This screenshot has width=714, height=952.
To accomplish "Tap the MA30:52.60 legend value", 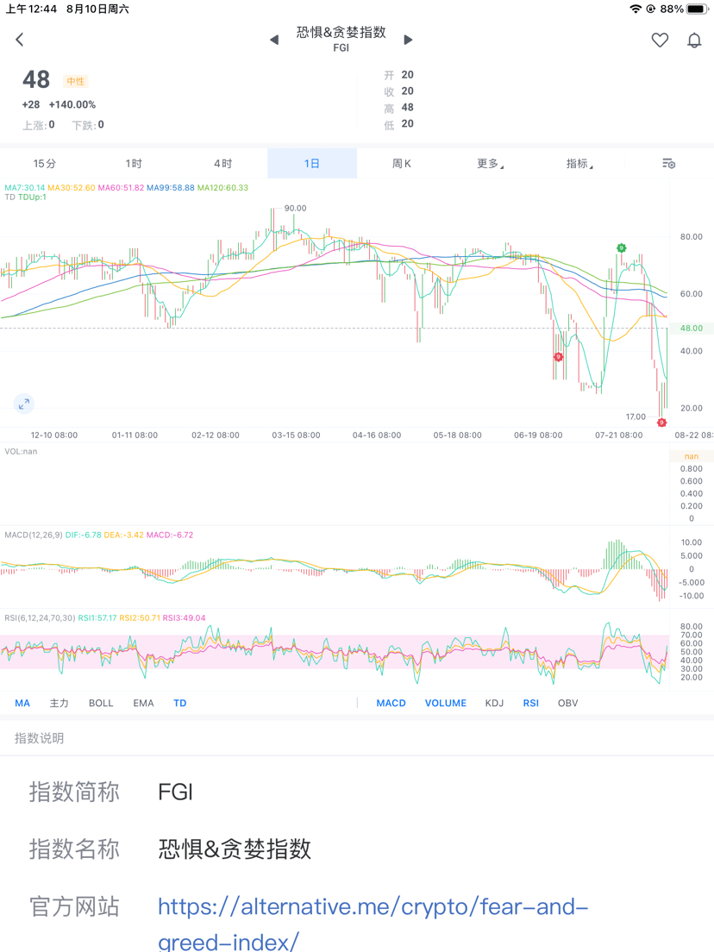I will point(72,188).
